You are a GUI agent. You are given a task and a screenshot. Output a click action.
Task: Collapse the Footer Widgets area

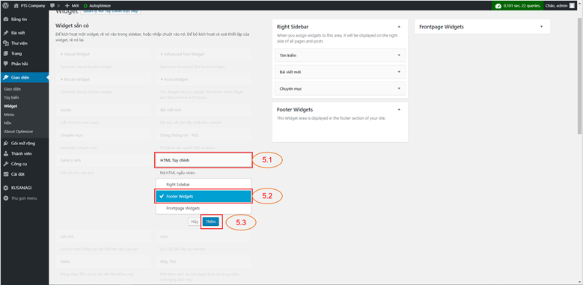tap(399, 110)
